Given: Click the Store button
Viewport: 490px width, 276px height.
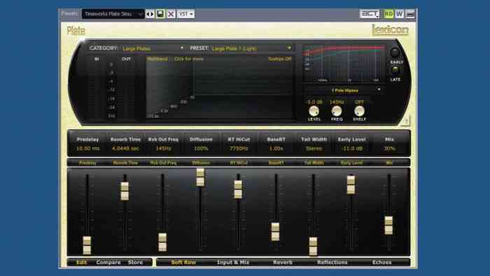Looking at the screenshot, I should coord(135,262).
